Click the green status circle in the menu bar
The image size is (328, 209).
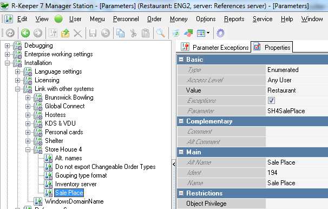click(58, 19)
